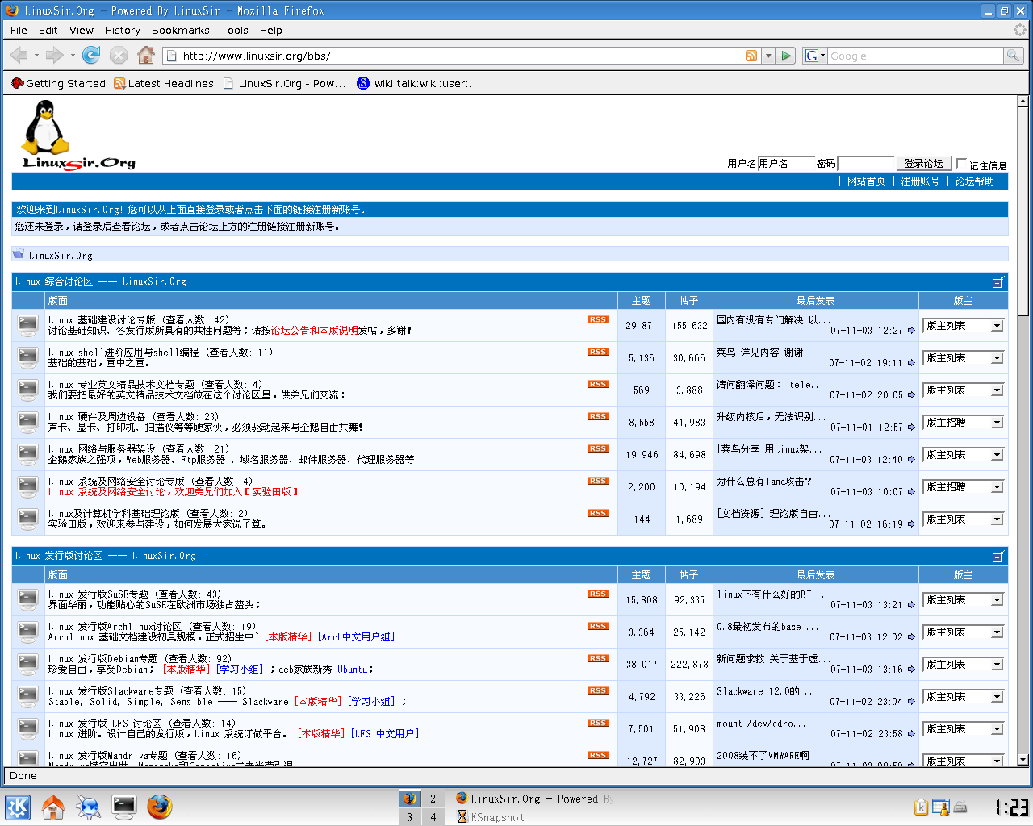
Task: Open the address bar history dropdown
Action: pos(768,56)
